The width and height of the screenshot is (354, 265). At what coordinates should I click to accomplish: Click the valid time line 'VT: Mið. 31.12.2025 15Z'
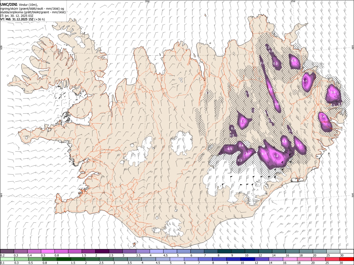[x=17, y=19]
